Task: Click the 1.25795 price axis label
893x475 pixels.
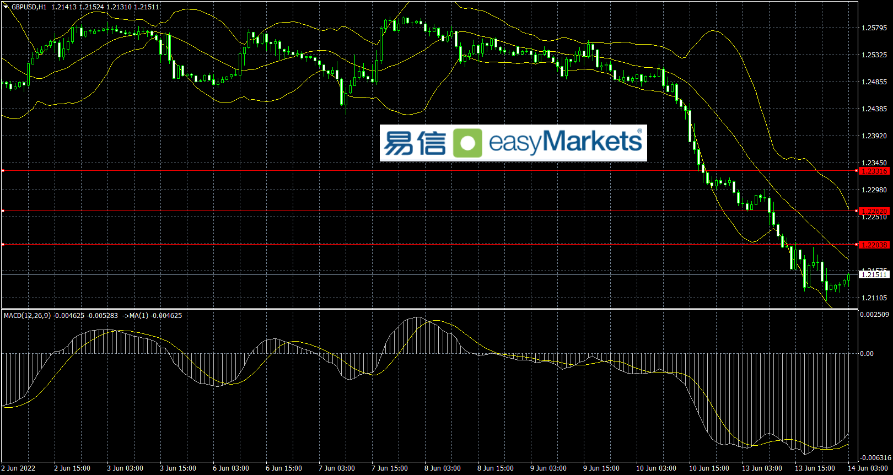Action: pos(874,28)
